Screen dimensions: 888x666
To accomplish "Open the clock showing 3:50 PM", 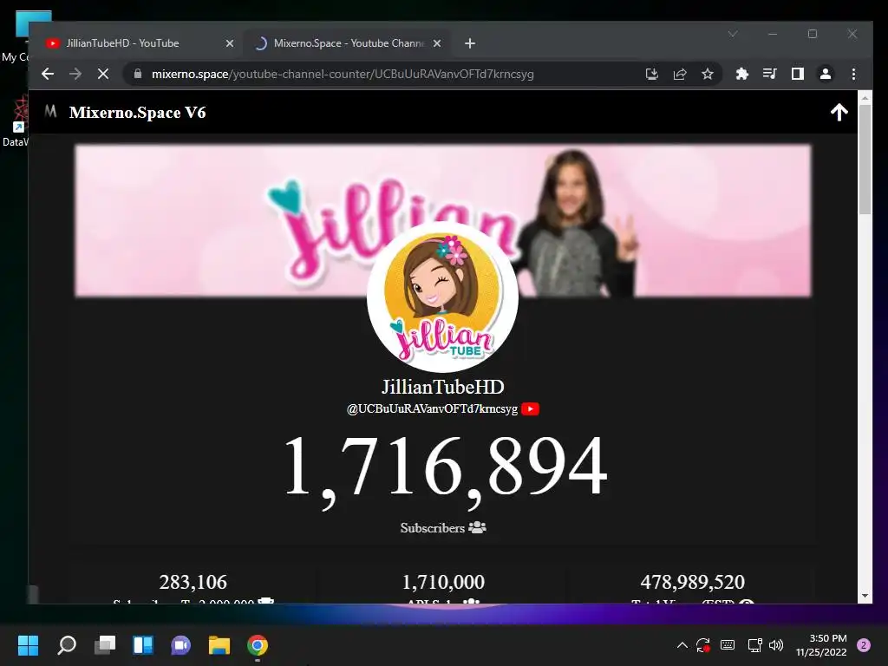I will pos(821,645).
